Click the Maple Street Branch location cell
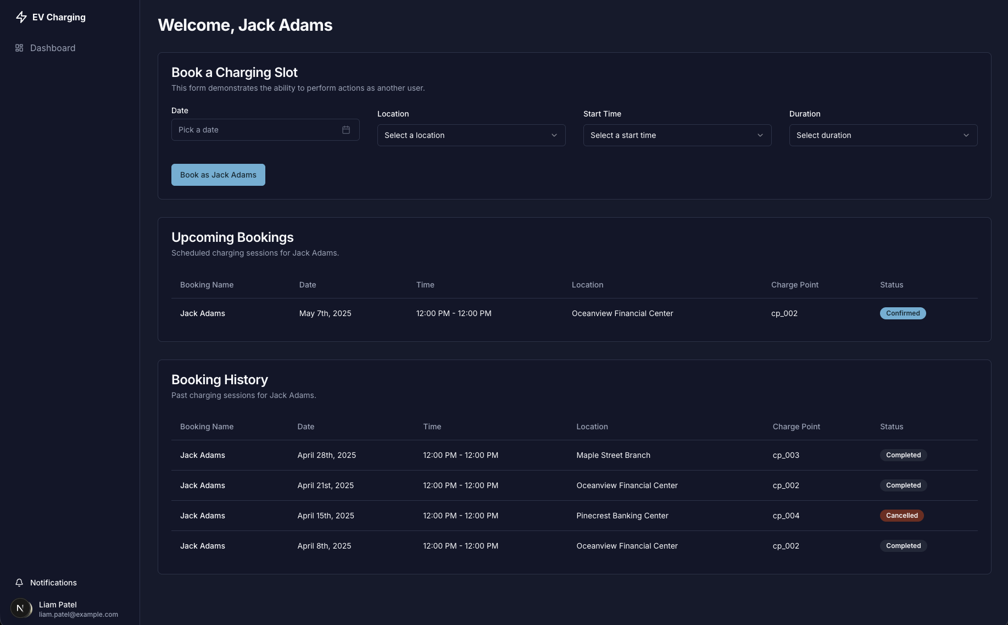Screen dimensions: 1008x625 tap(613, 455)
